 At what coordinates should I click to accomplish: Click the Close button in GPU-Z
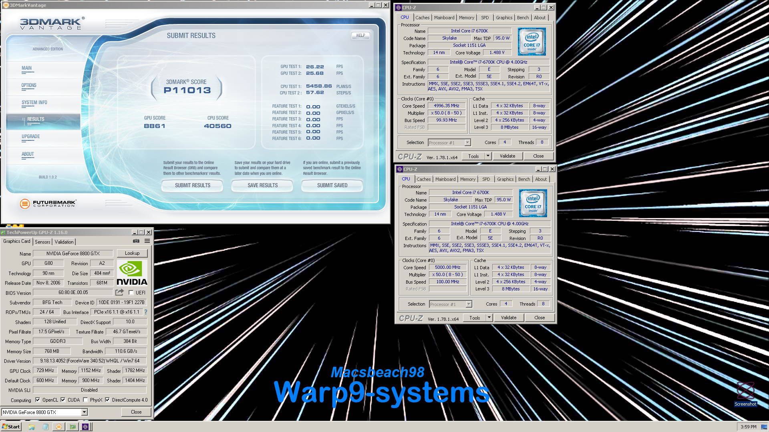click(x=136, y=412)
